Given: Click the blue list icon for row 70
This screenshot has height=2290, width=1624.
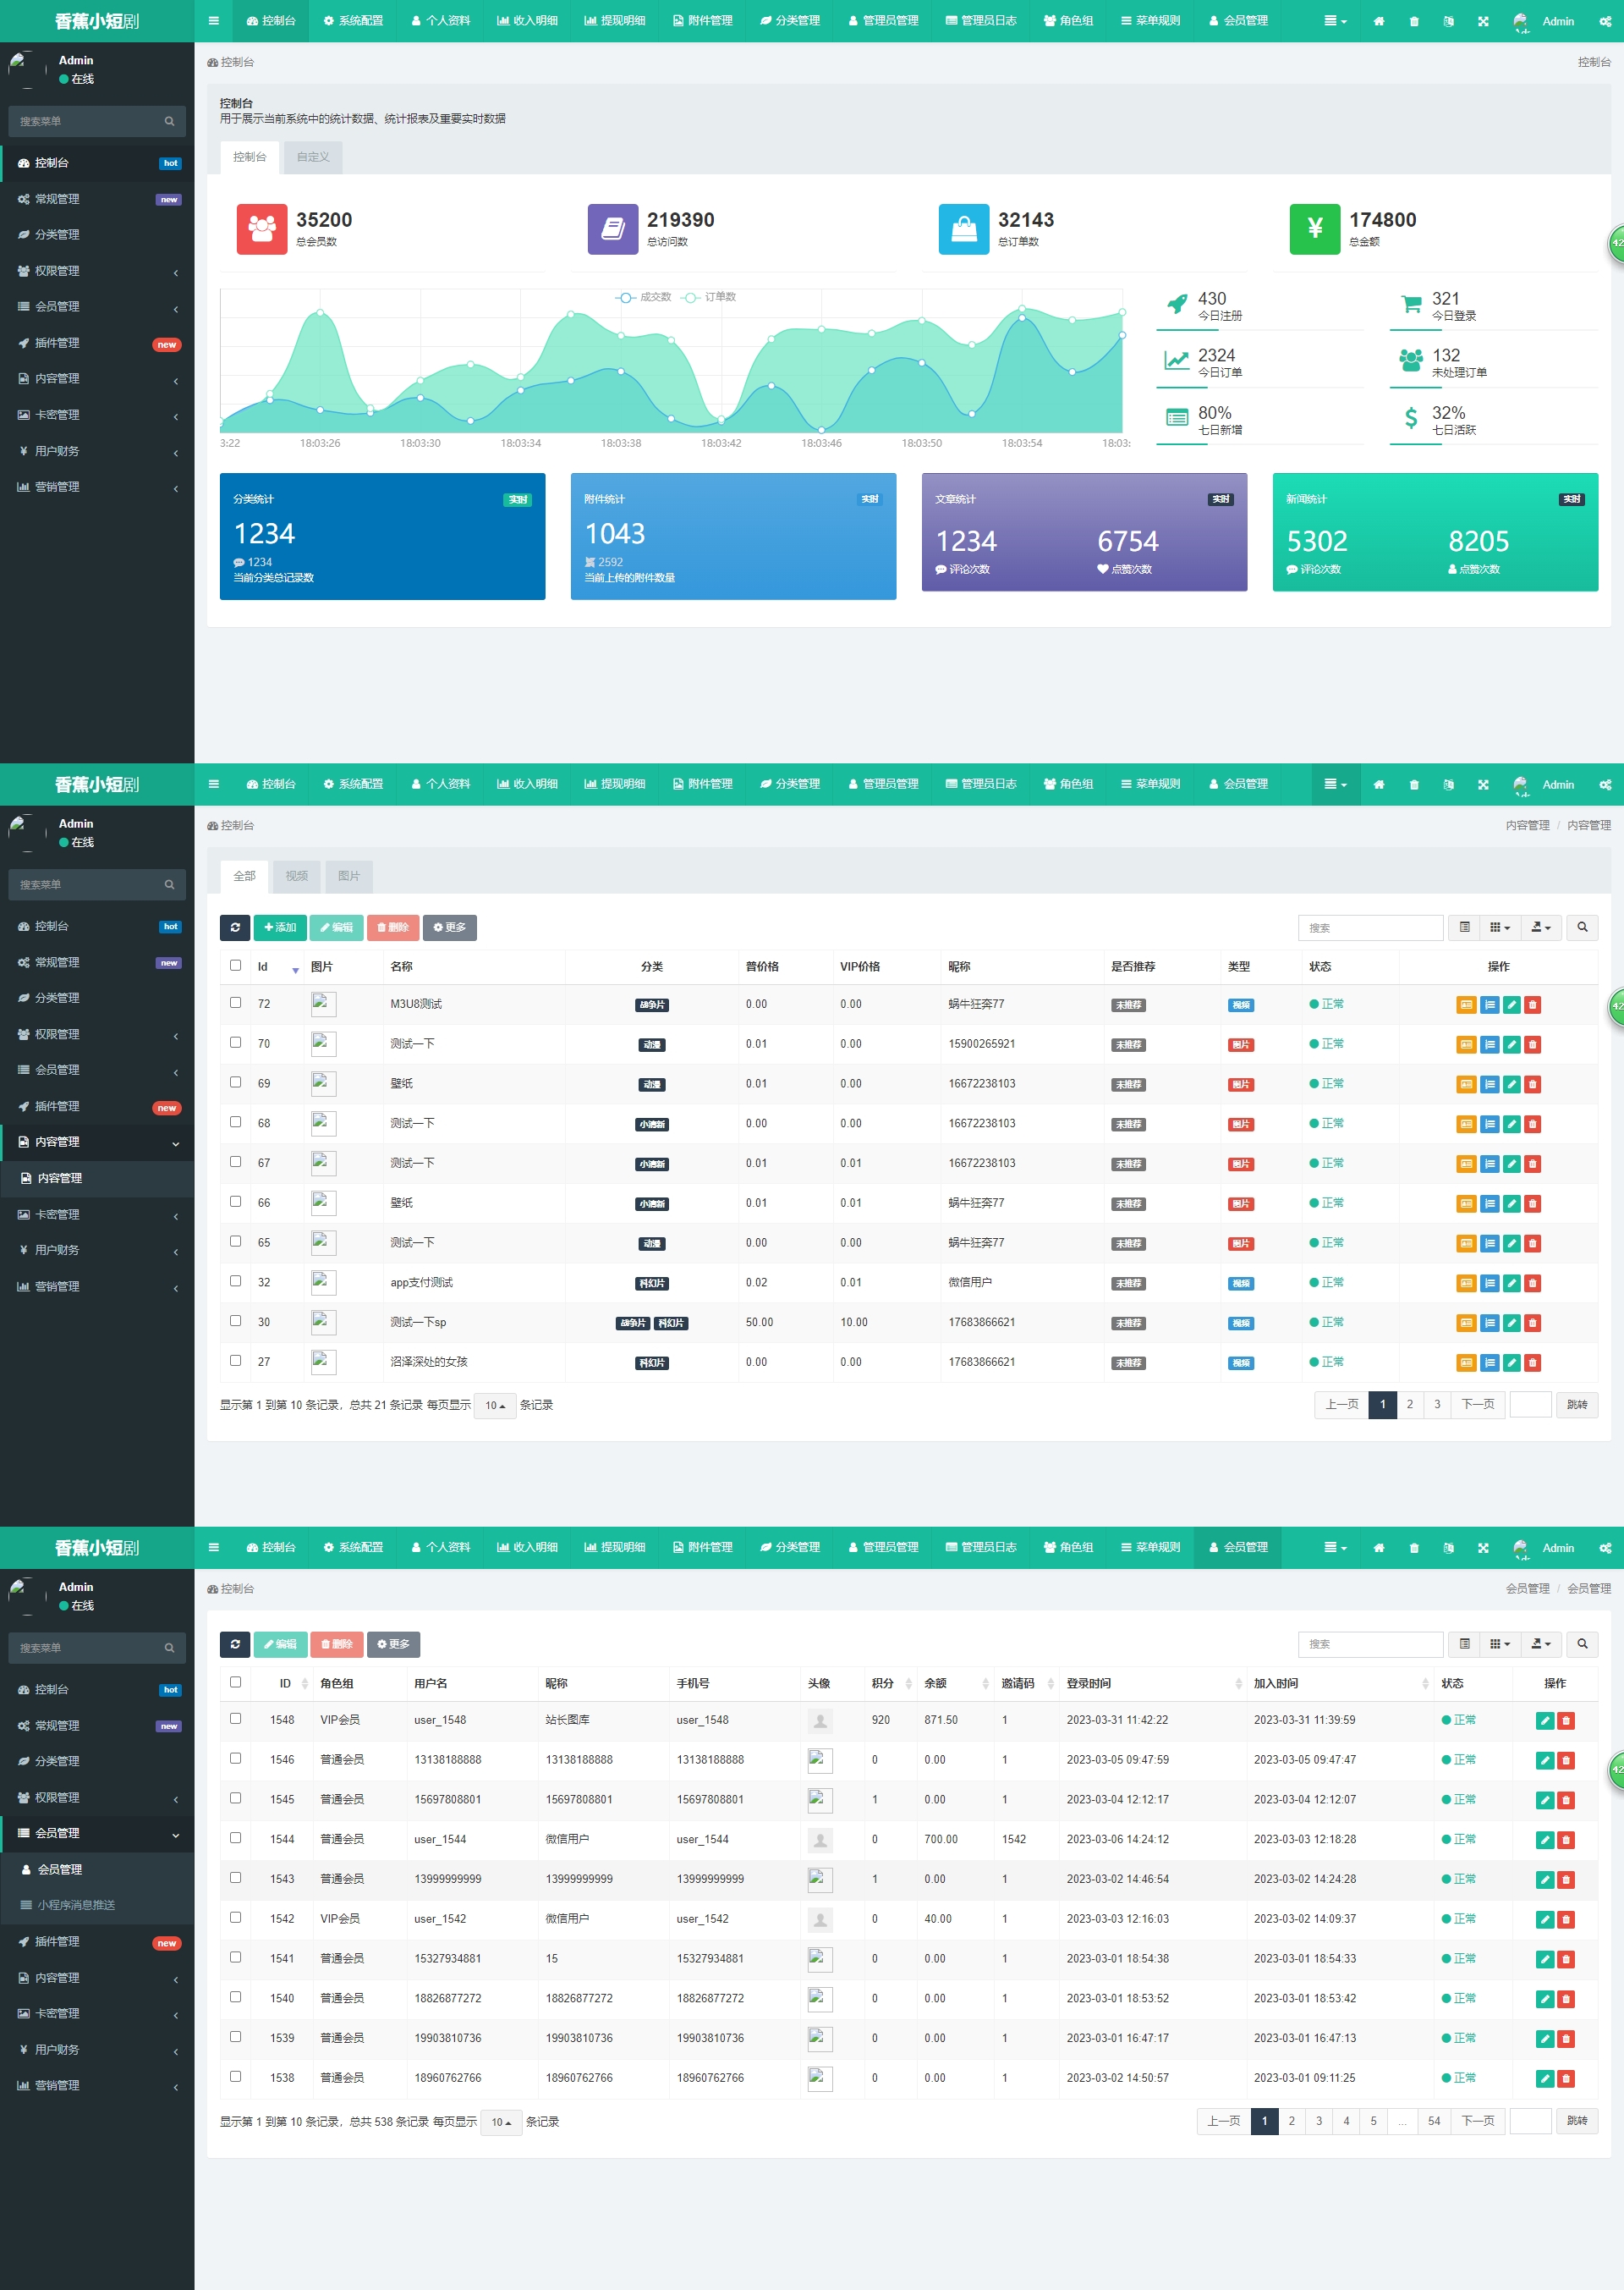Looking at the screenshot, I should pyautogui.click(x=1490, y=1044).
